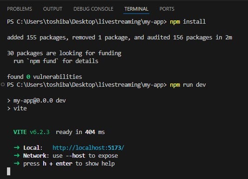Select the TERMINAL tab
248x179 pixels.
pyautogui.click(x=136, y=9)
